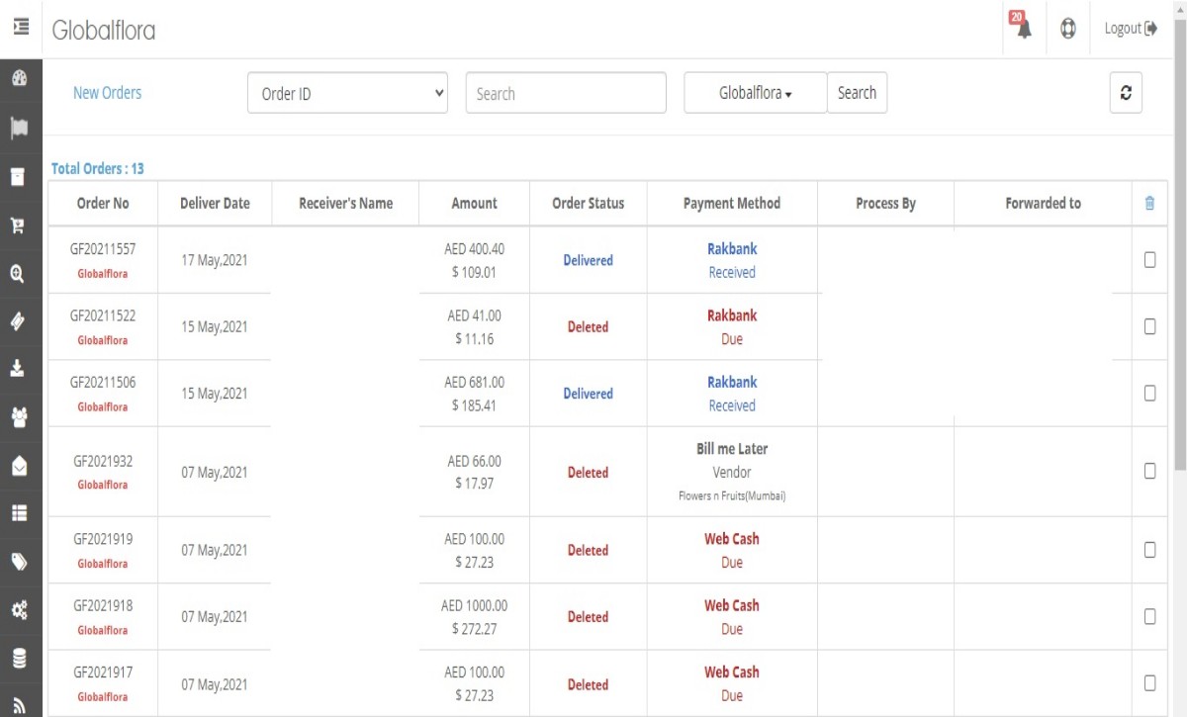Open order number GF2021918
The width and height of the screenshot is (1187, 717).
click(103, 605)
